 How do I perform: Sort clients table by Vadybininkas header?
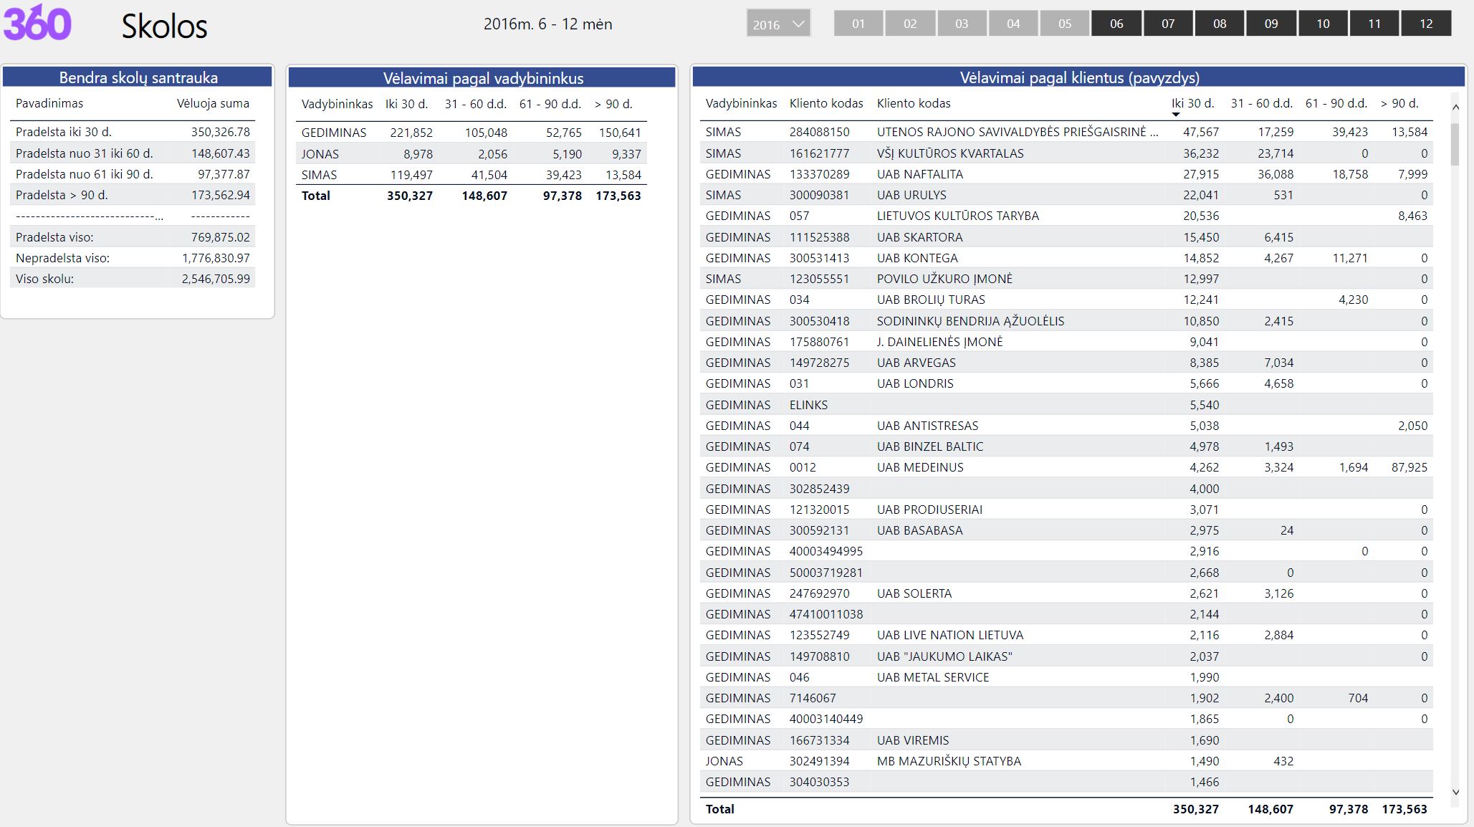[741, 103]
